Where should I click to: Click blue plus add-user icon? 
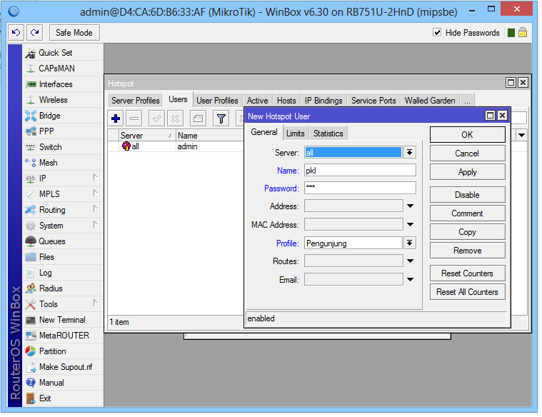[116, 119]
